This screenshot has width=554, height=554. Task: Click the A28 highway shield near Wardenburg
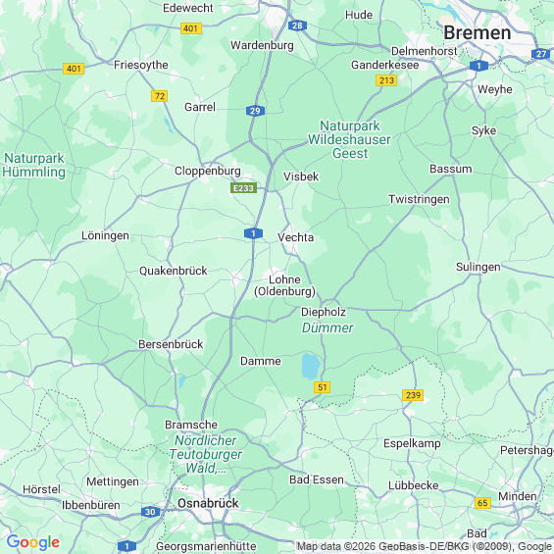coord(297,25)
